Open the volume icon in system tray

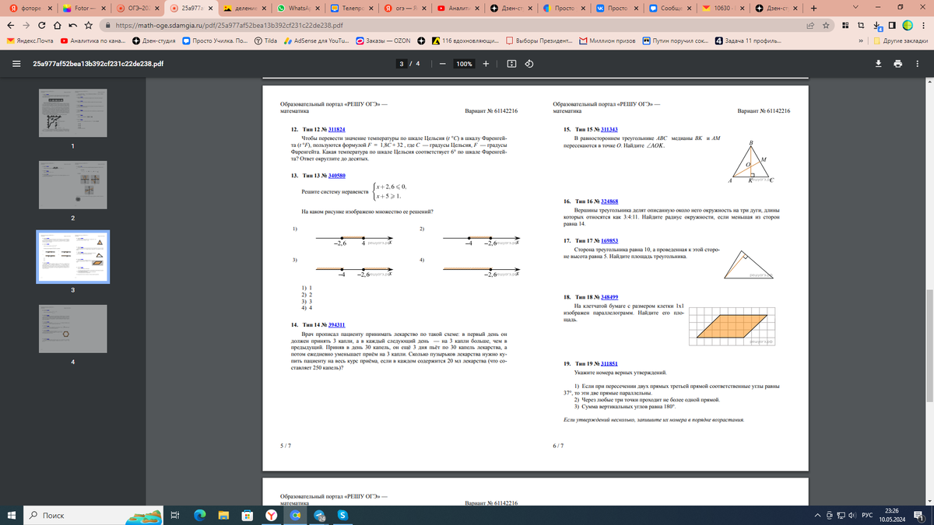tap(851, 516)
